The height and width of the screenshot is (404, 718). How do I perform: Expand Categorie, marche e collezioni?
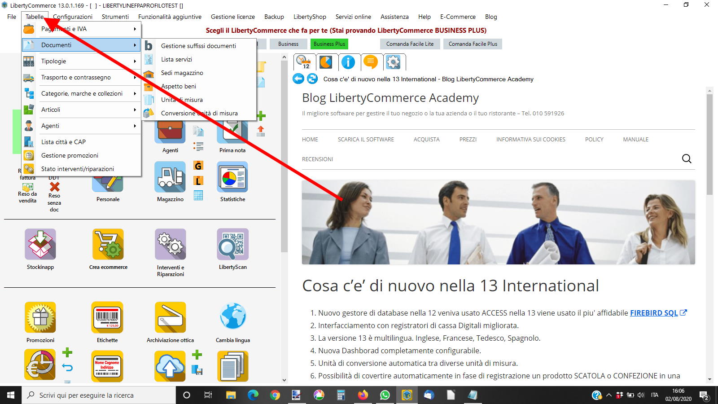82,93
